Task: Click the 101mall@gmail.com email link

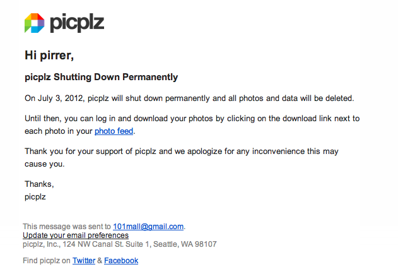Action: pyautogui.click(x=148, y=227)
